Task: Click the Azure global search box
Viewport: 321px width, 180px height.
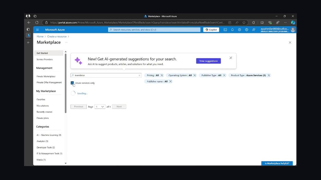Action: [154, 30]
